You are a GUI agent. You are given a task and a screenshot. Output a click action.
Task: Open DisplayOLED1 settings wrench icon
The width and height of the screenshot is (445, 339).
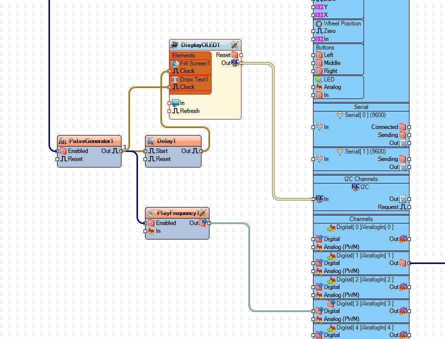tap(234, 45)
